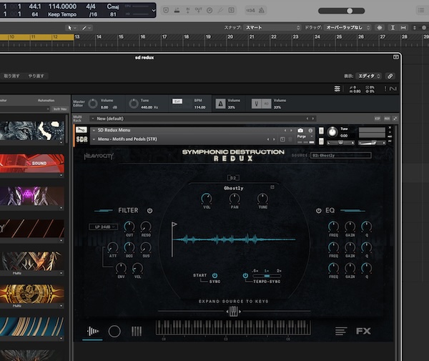The height and width of the screenshot is (361, 429).
Task: Click the horizontal auto-zoom icon
Action: click(x=403, y=28)
